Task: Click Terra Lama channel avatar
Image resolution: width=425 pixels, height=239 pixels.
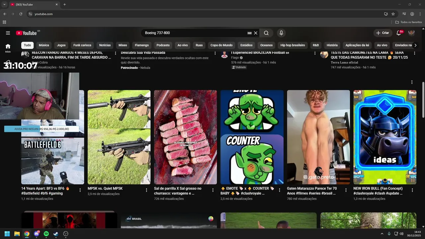Action: pos(324,54)
